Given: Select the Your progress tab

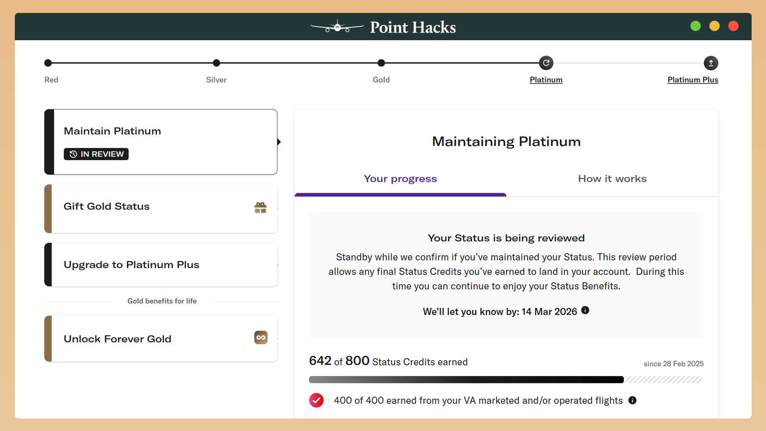Looking at the screenshot, I should click(x=400, y=179).
